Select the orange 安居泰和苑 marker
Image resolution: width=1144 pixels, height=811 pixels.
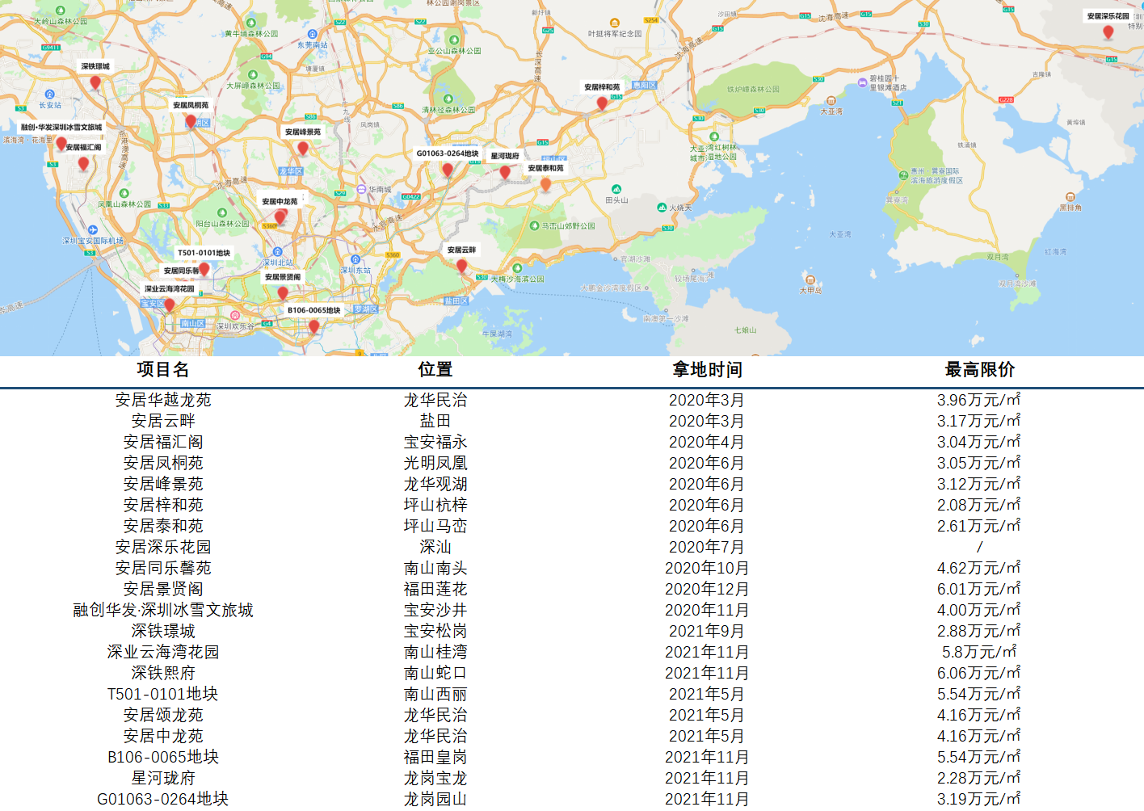(545, 185)
